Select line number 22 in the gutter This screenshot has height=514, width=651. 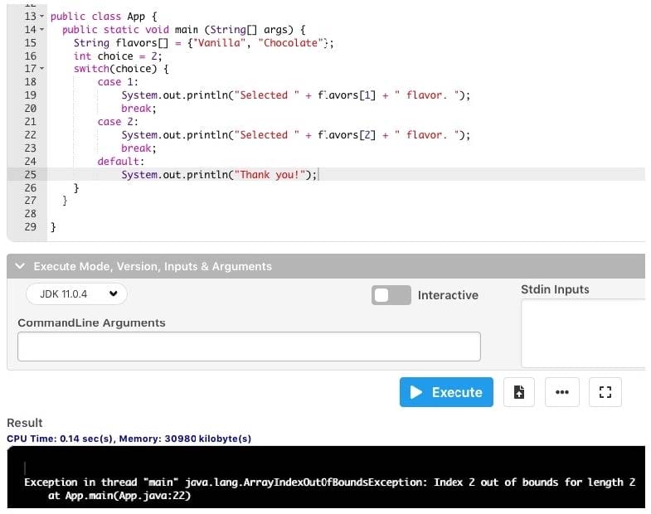click(x=30, y=134)
